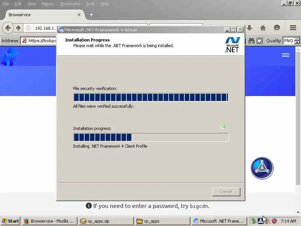Click the clipboard icon beside binoculars
Image resolution: width=301 pixels, height=226 pixels.
[260, 41]
